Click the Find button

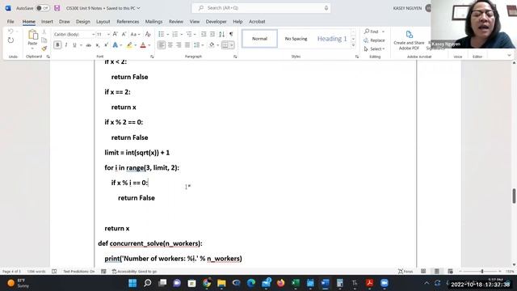click(372, 32)
